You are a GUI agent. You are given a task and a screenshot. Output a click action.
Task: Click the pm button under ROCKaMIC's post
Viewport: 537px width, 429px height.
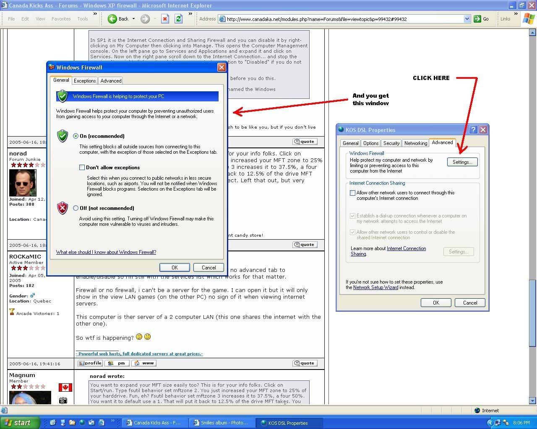point(117,363)
